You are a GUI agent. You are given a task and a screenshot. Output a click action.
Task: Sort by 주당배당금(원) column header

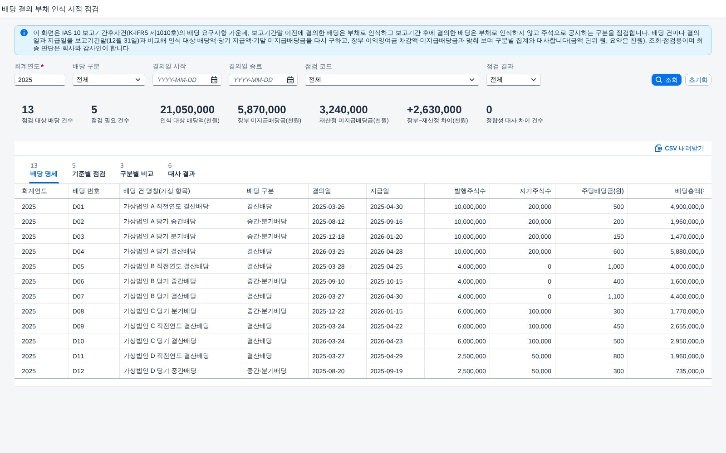click(591, 191)
